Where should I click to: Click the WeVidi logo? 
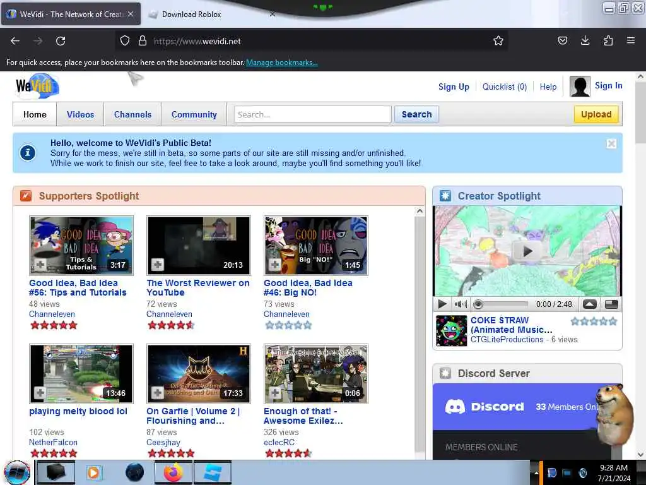37,86
